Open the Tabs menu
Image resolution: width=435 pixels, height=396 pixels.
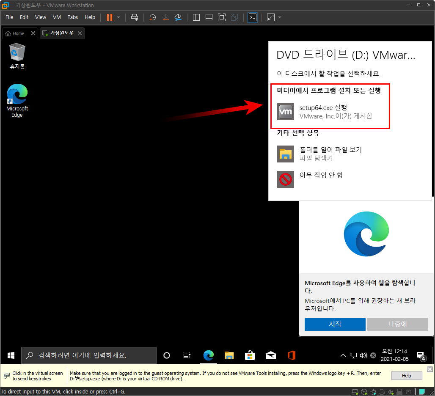(x=73, y=17)
